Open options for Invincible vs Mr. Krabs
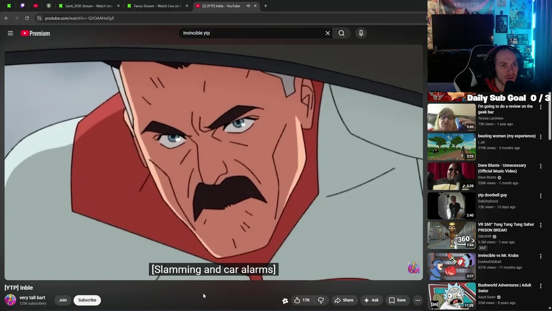 (x=541, y=256)
